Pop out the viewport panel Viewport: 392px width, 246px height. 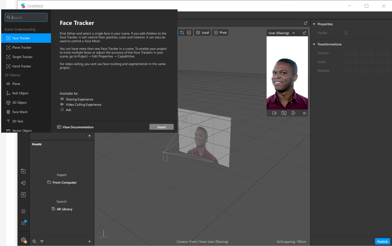pos(306,23)
